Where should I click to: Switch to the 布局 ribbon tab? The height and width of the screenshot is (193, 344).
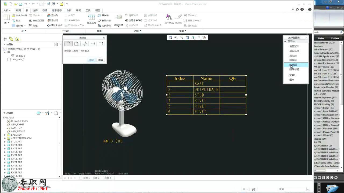[18, 10]
